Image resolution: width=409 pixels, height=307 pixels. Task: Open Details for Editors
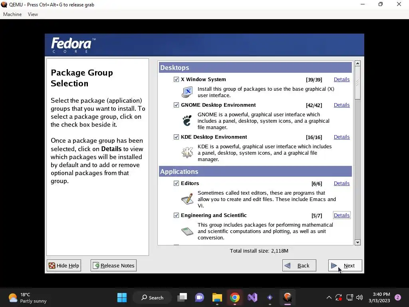342,183
